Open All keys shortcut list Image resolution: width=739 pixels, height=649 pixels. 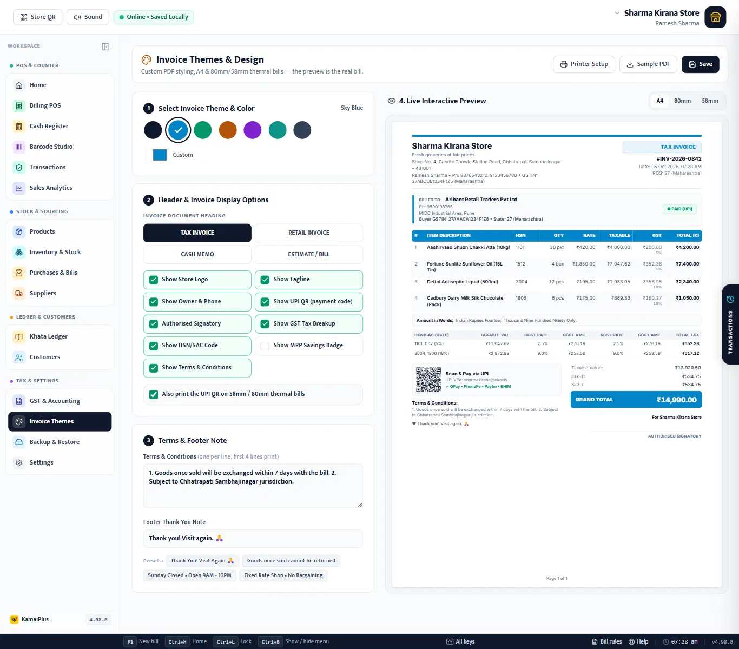[460, 641]
